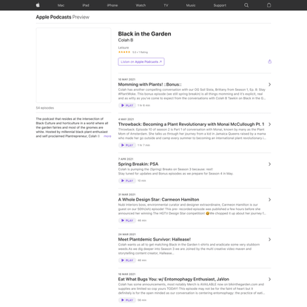Click the share icon beside Listen button
This screenshot has width=307, height=307.
click(269, 61)
